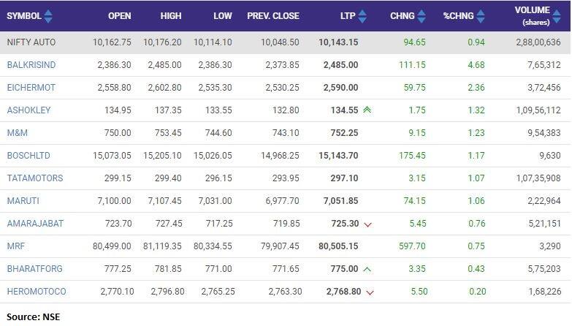The image size is (572, 326).
Task: Click MRF change value 597.70
Action: [x=412, y=246]
